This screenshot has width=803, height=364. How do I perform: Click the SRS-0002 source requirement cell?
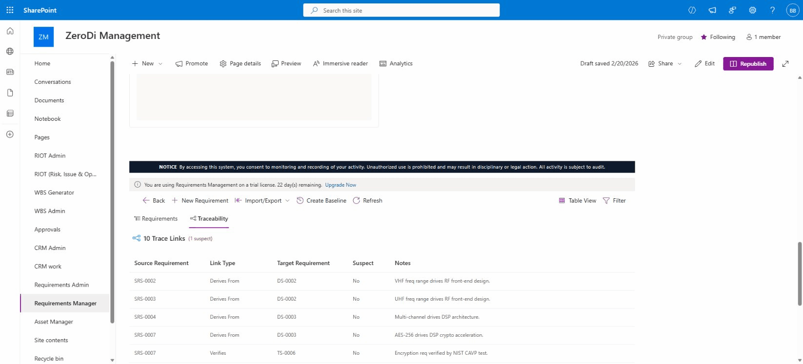click(x=145, y=281)
